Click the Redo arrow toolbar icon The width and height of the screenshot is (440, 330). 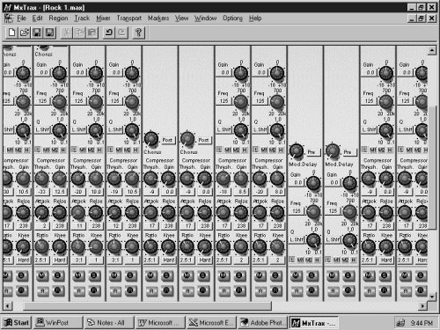click(121, 33)
